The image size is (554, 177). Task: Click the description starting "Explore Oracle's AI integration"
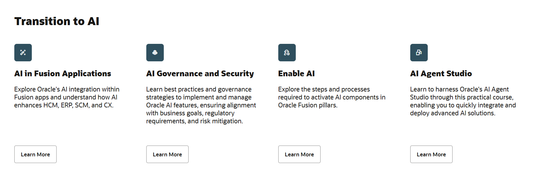point(67,89)
